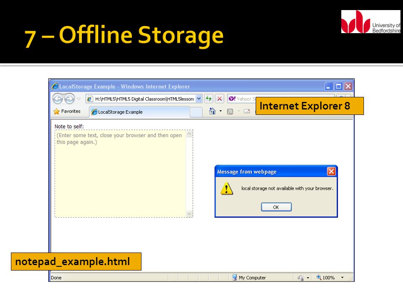Click the Read Mail icon

coord(247,111)
